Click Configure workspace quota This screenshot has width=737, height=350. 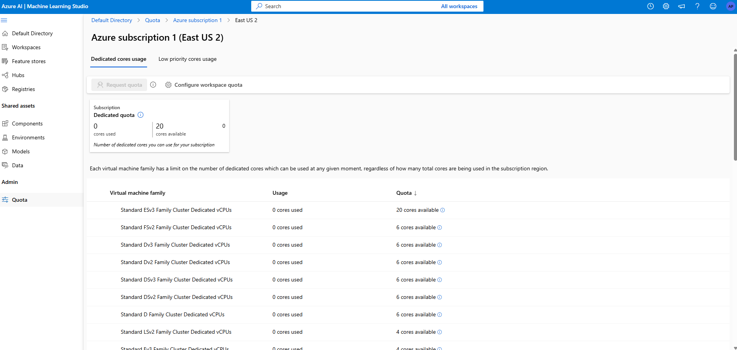(x=204, y=85)
